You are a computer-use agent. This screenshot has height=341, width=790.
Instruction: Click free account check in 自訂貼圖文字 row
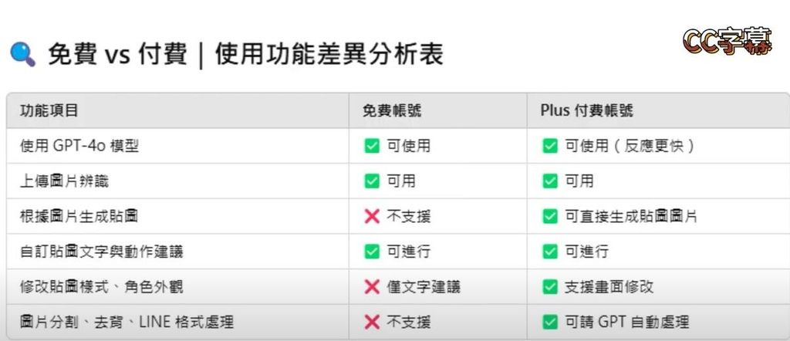click(x=372, y=251)
